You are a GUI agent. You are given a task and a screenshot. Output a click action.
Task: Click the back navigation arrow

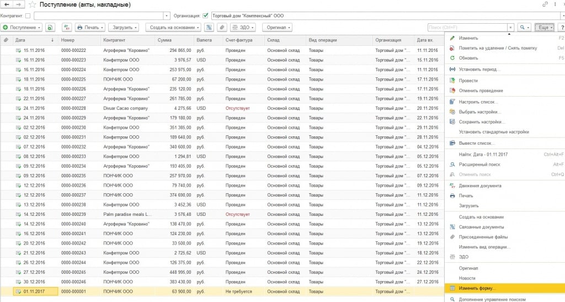point(7,4)
